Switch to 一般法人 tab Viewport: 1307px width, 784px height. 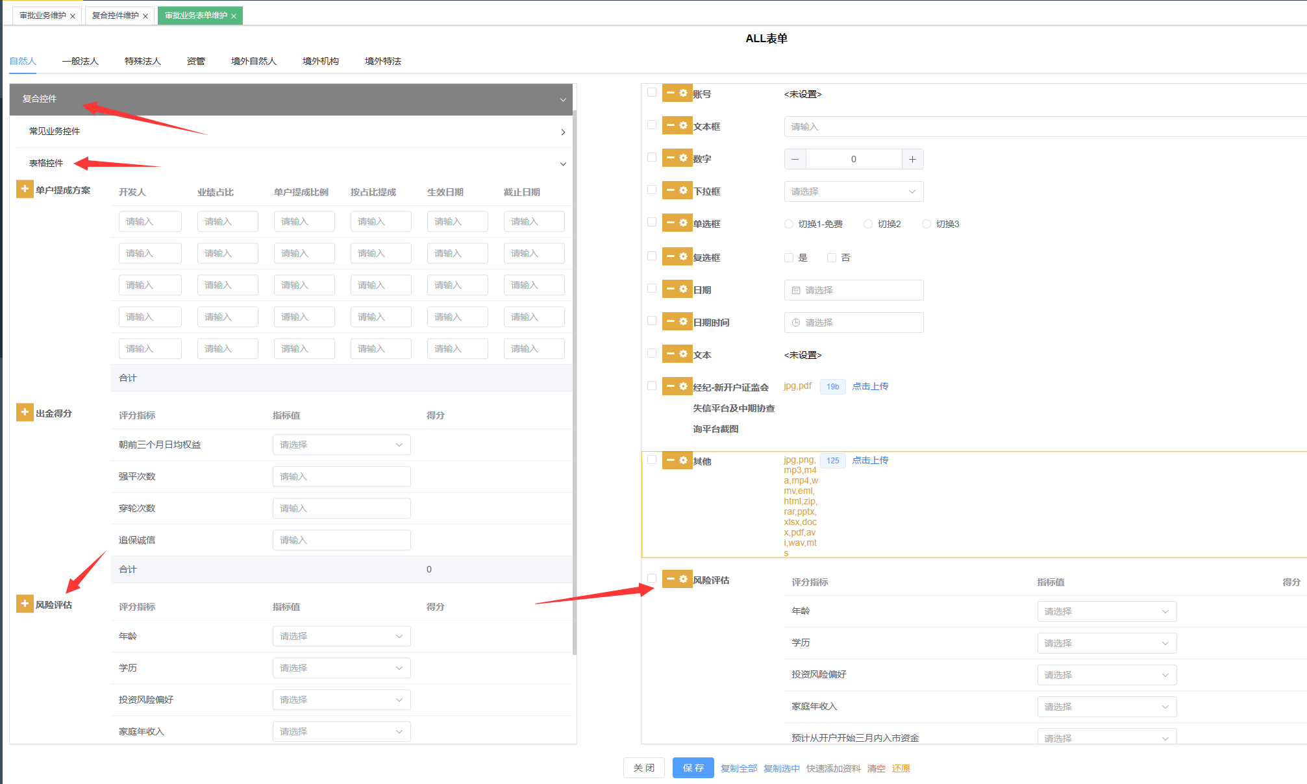pyautogui.click(x=81, y=61)
